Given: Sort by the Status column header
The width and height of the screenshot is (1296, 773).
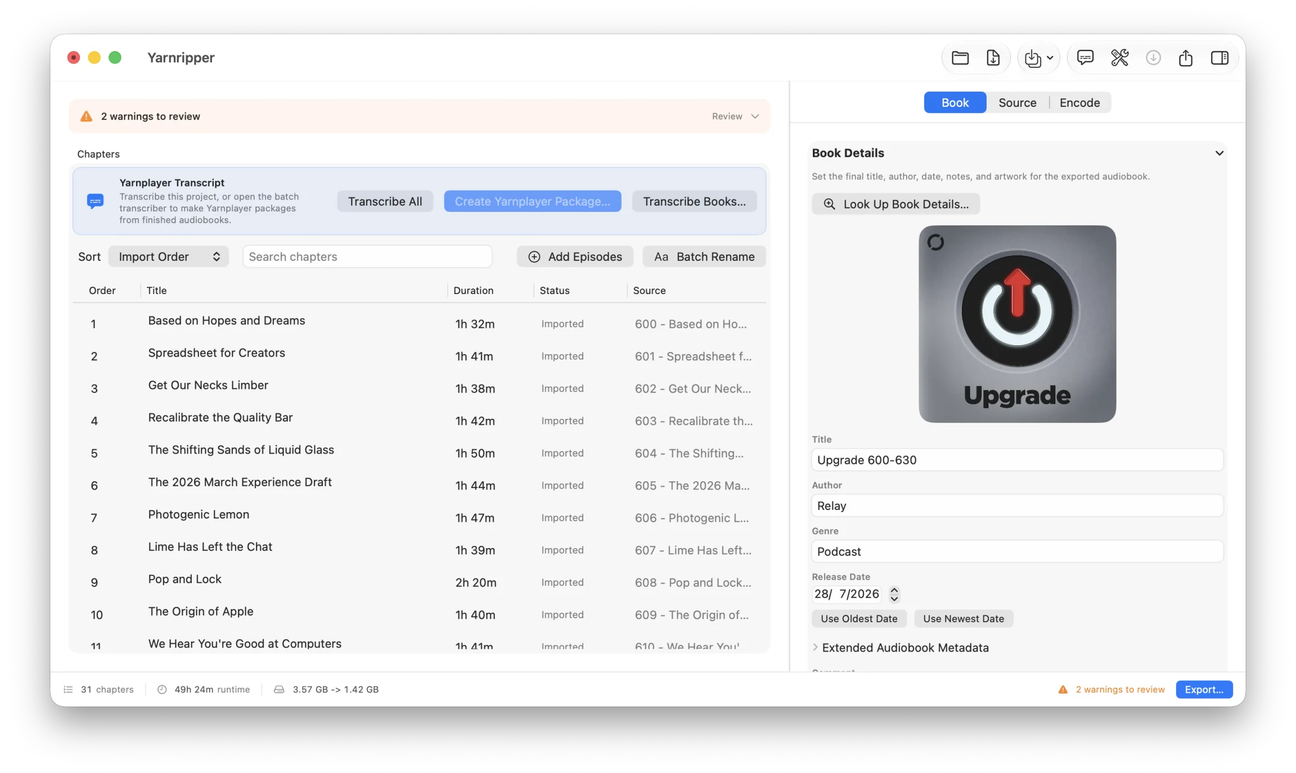Looking at the screenshot, I should (555, 290).
